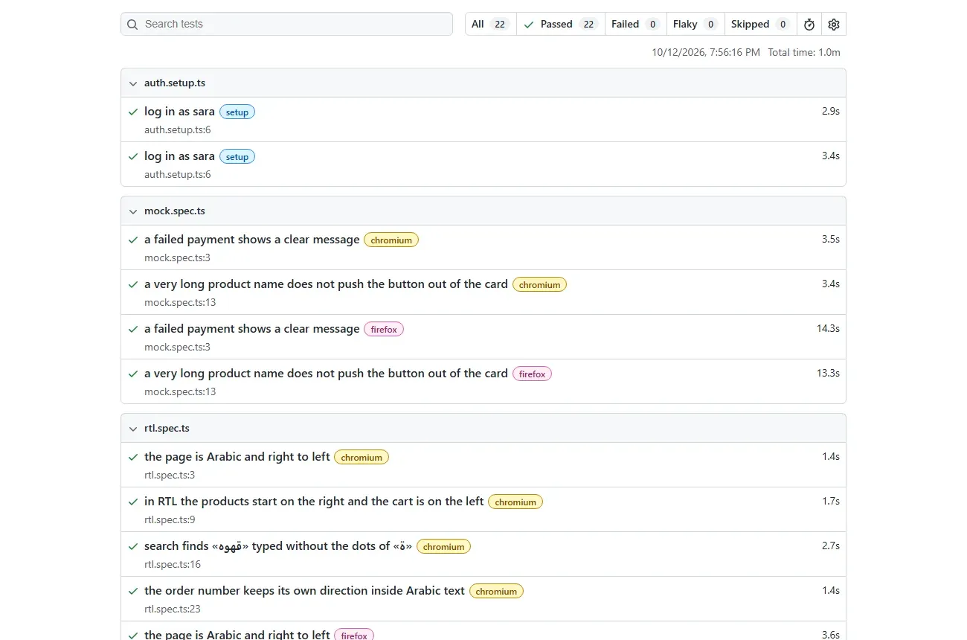Screen dimensions: 967x640
Task: Click the magnifier icon in the search box
Action: tap(132, 25)
